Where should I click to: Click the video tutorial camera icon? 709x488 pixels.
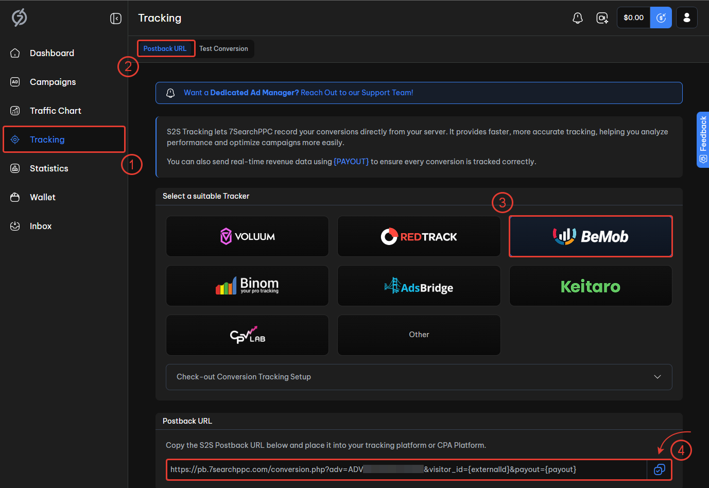(602, 18)
